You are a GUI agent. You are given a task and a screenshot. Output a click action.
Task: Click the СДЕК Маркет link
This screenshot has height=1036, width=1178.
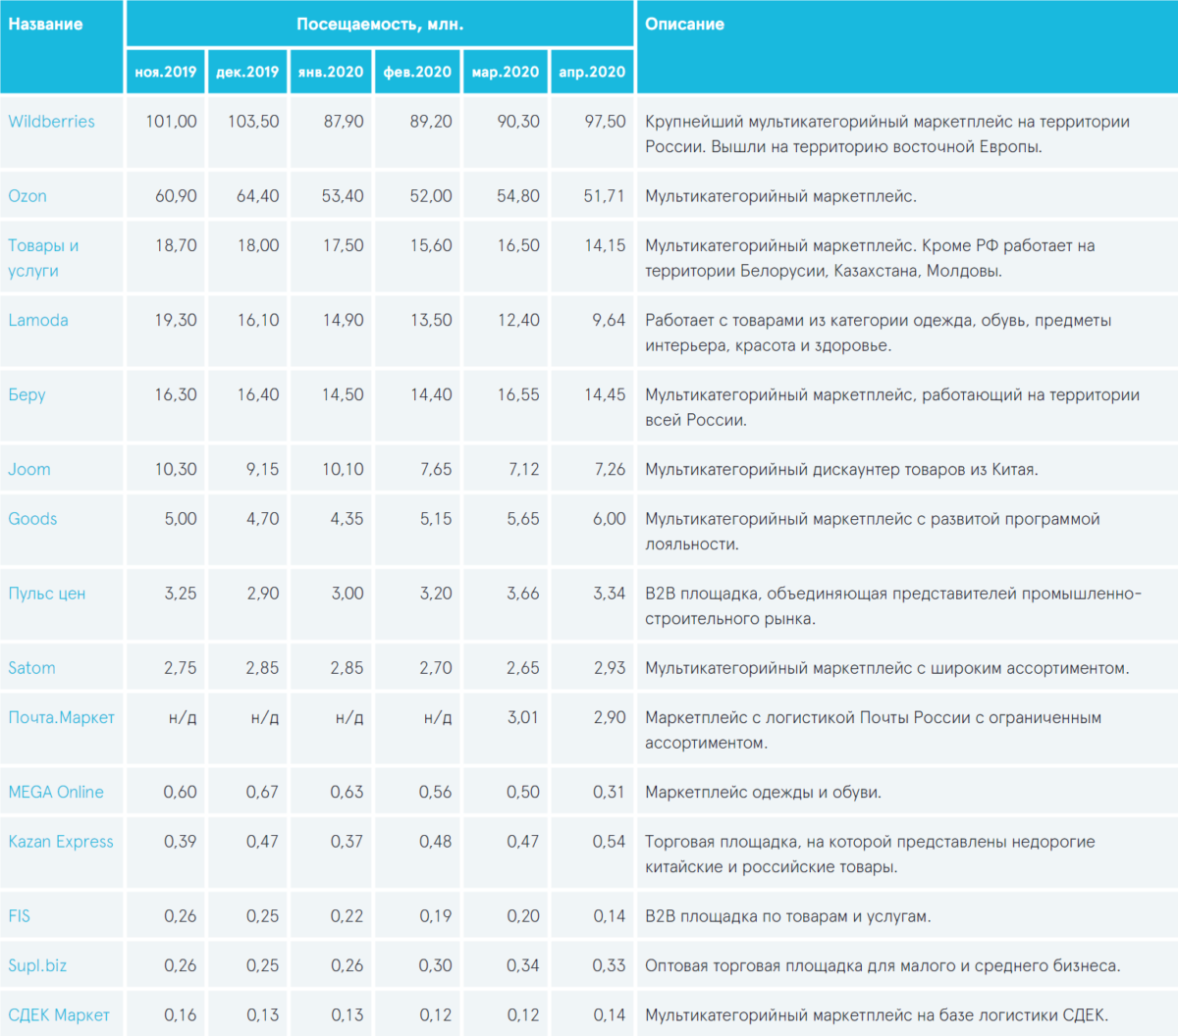click(x=59, y=1015)
